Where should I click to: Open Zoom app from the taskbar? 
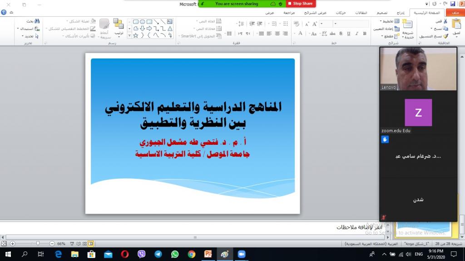tap(241, 254)
